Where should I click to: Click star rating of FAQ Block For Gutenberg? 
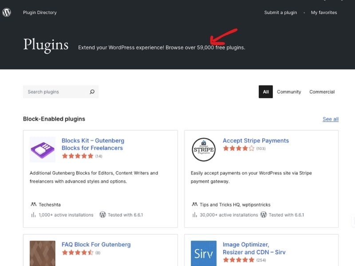78,252
